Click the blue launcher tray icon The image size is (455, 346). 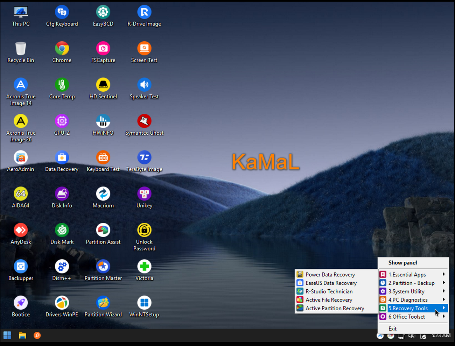tap(380, 336)
